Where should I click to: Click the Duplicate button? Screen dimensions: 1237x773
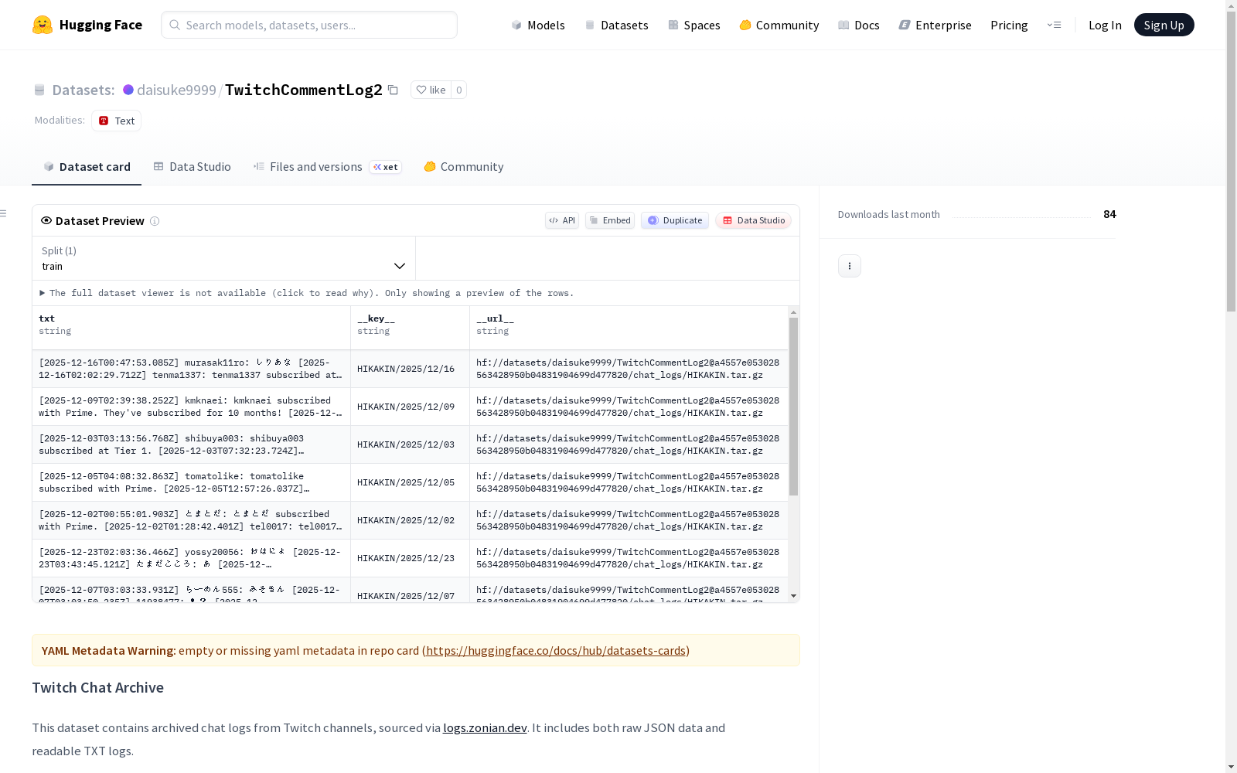point(675,220)
